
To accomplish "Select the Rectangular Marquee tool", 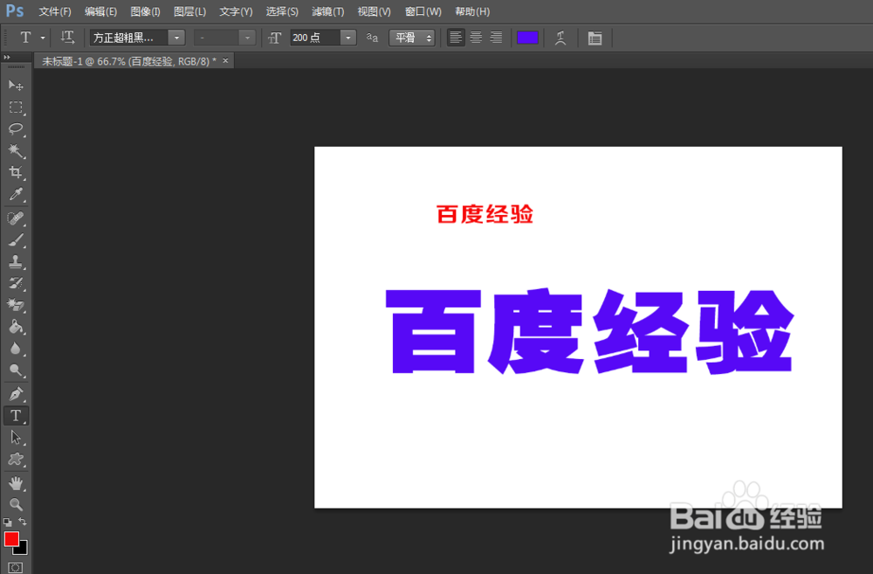I will point(16,107).
